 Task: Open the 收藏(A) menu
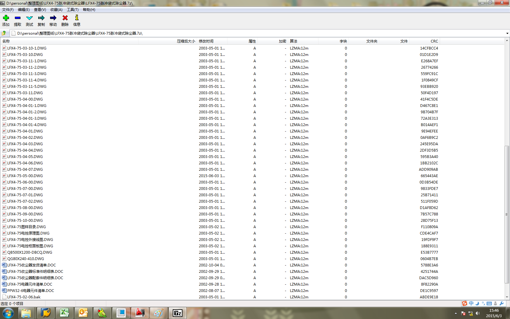[56, 10]
